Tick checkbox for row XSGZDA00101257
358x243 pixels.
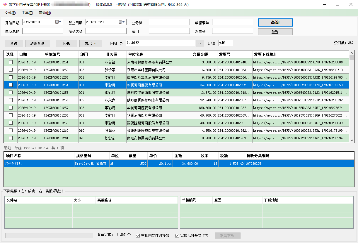[11, 108]
